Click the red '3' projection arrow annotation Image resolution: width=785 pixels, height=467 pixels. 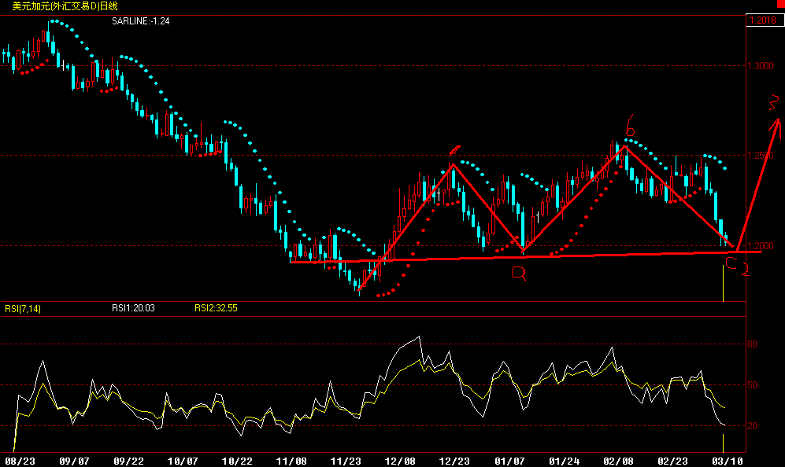pos(774,101)
